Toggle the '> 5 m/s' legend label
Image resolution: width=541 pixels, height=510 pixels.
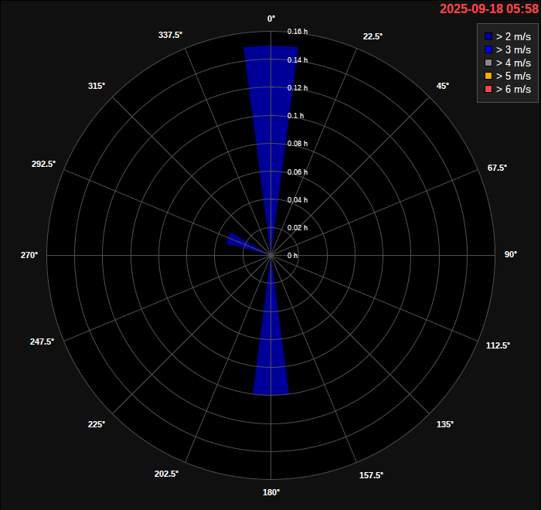(x=513, y=76)
